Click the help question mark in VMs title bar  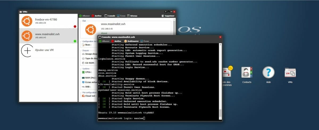click(166, 12)
